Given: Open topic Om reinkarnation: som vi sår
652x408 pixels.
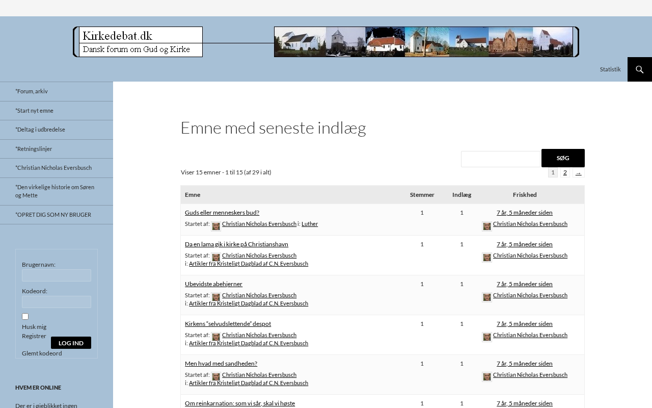Looking at the screenshot, I should (240, 403).
